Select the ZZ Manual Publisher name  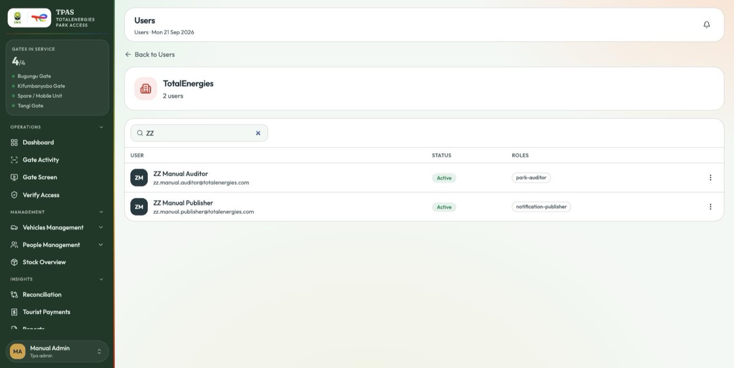point(183,203)
